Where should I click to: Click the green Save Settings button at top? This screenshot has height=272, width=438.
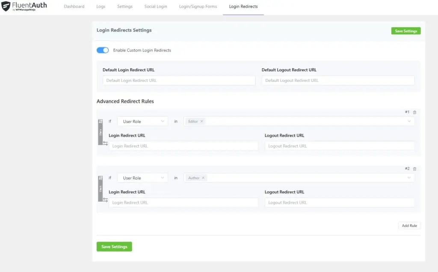[x=405, y=31]
